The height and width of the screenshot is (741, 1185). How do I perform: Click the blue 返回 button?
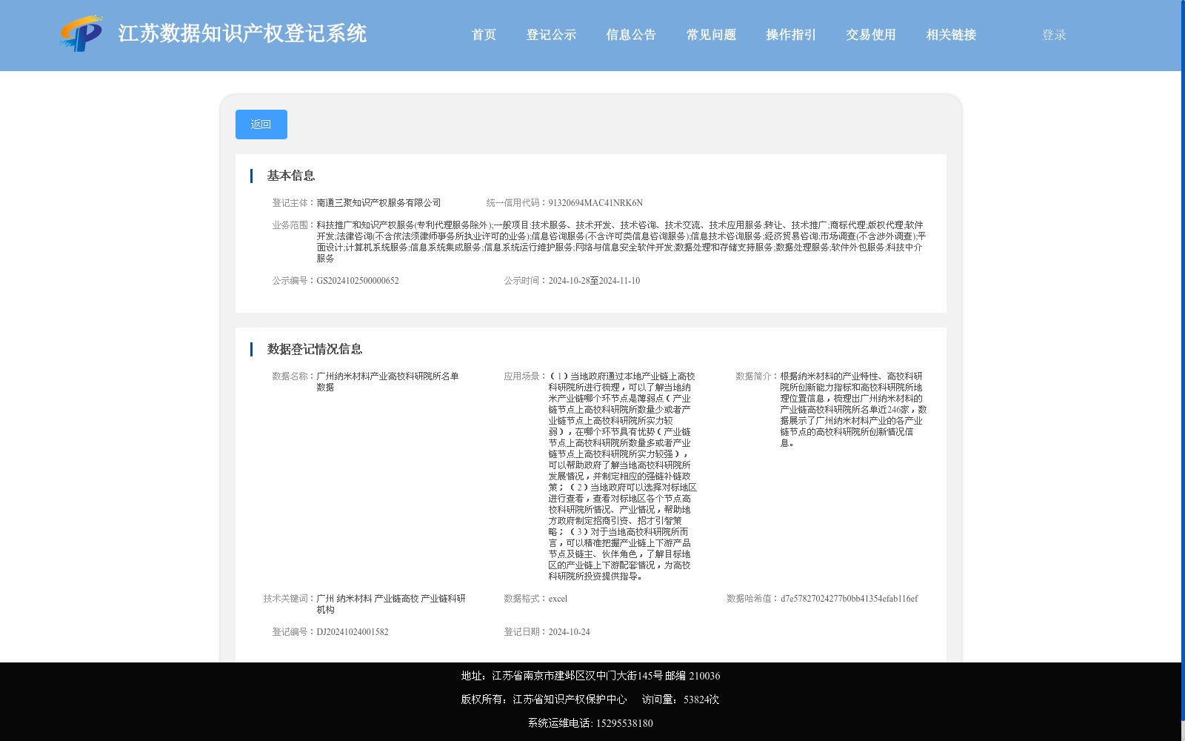tap(261, 124)
